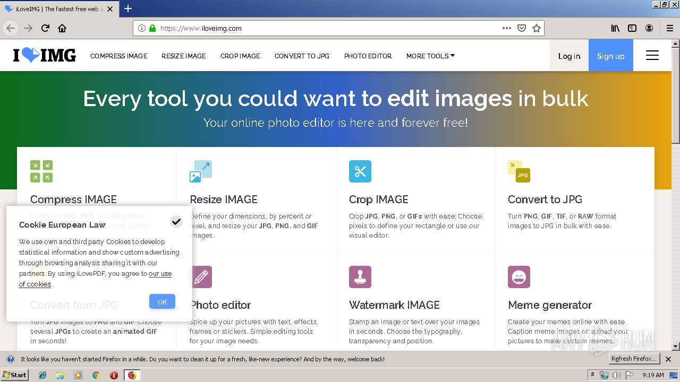Open the Firefox application menu
This screenshot has width=680, height=382.
669,28
